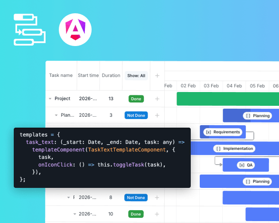Collapse the Plan... tree row
The image size is (279, 223).
[x=56, y=115]
